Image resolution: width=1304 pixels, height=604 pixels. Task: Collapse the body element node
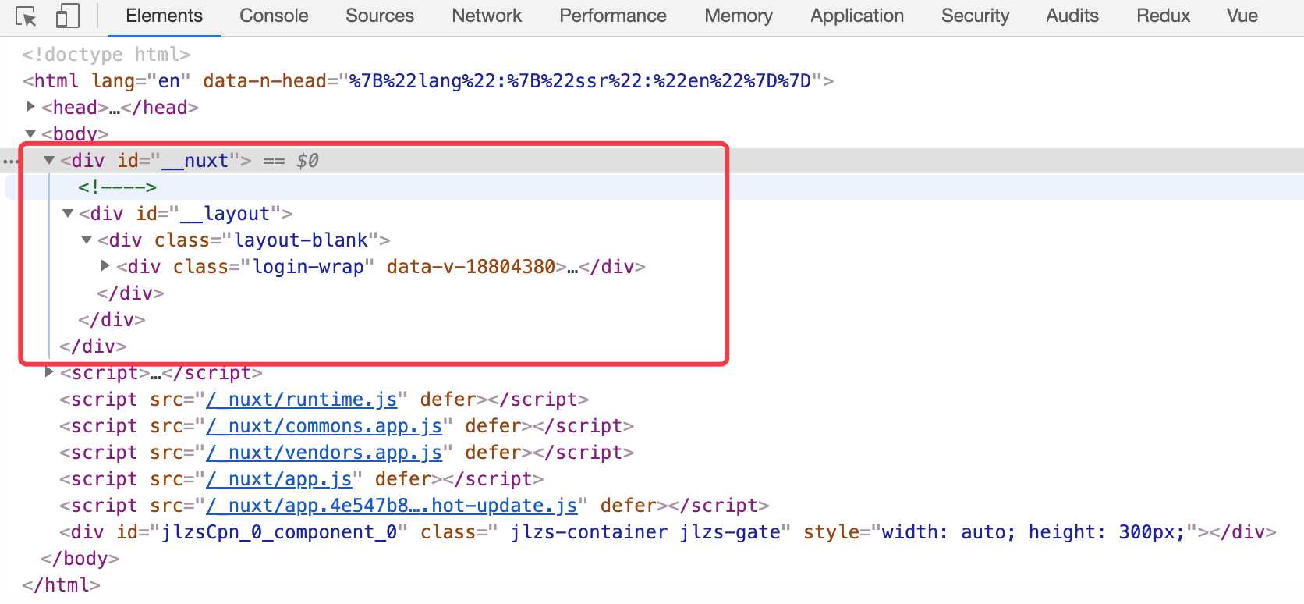click(x=30, y=133)
